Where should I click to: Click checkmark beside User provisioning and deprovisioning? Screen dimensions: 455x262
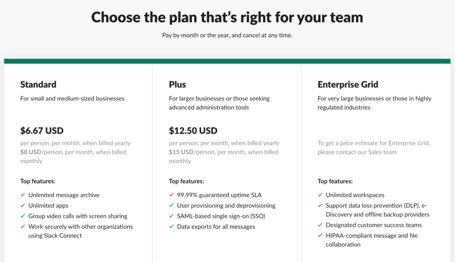pyautogui.click(x=171, y=206)
